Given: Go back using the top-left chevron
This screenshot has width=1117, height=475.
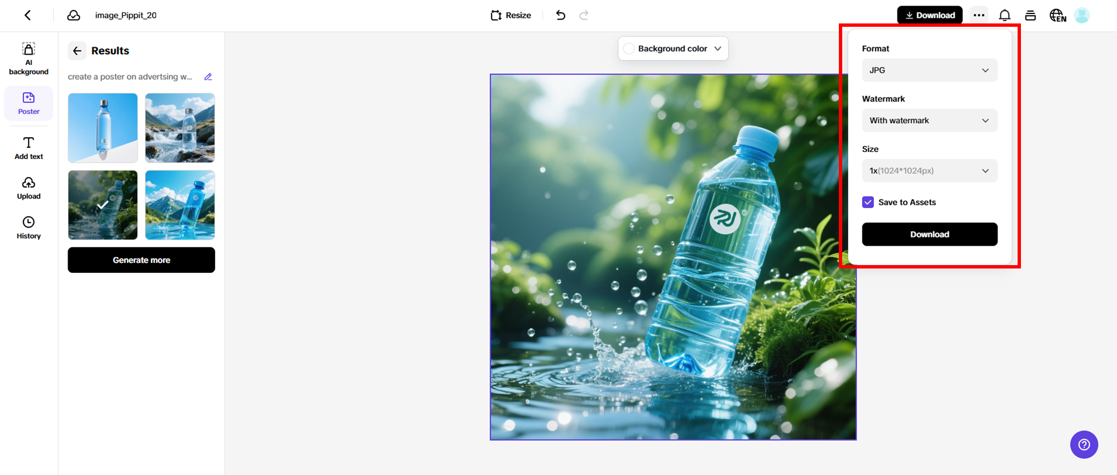Looking at the screenshot, I should tap(28, 15).
